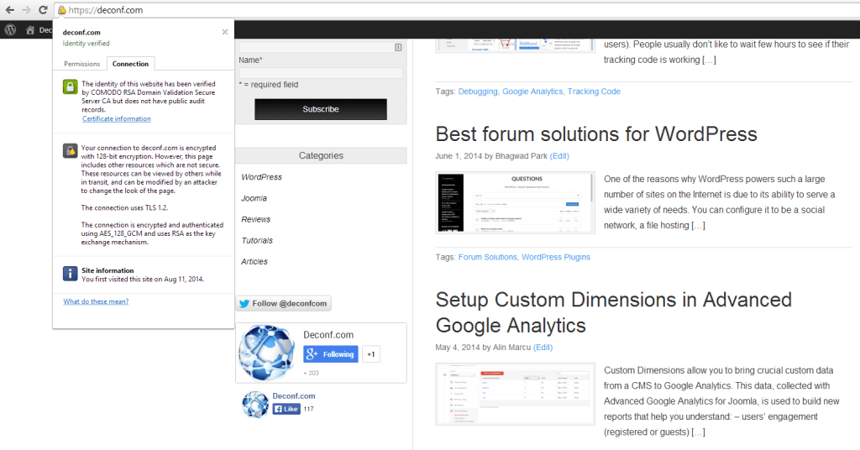Click the Google Analytics tag
This screenshot has height=450, width=860.
point(532,92)
